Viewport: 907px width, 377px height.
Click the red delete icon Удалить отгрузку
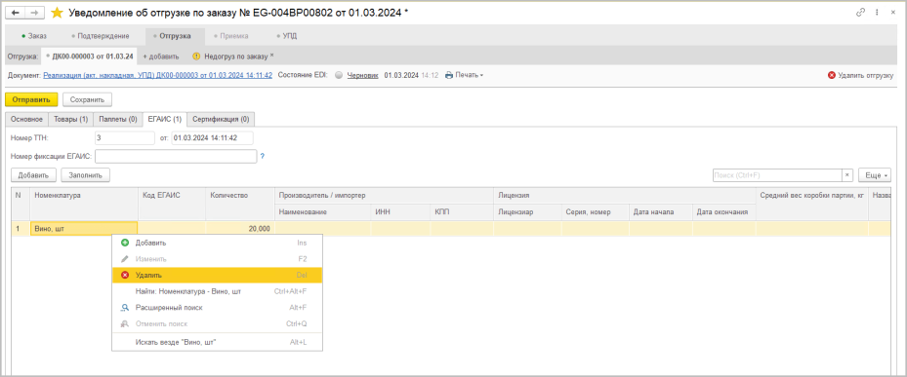[832, 75]
